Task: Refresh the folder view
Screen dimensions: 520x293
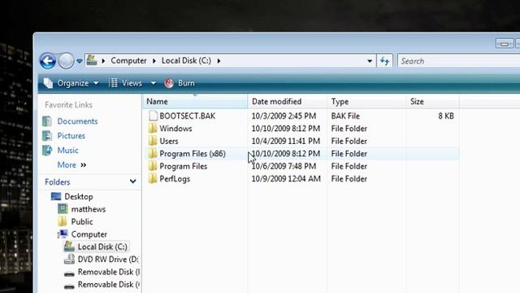Action: point(384,61)
